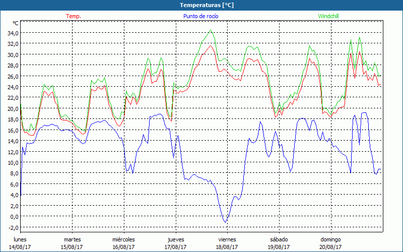Click the 16/08/17 date label
The width and height of the screenshot is (403, 252).
click(123, 247)
